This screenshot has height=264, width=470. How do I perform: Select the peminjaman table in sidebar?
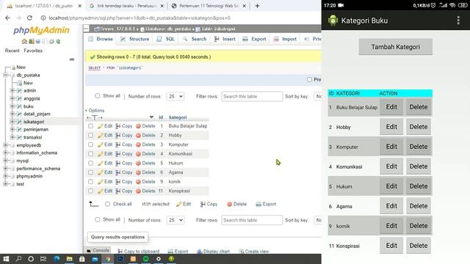click(36, 130)
